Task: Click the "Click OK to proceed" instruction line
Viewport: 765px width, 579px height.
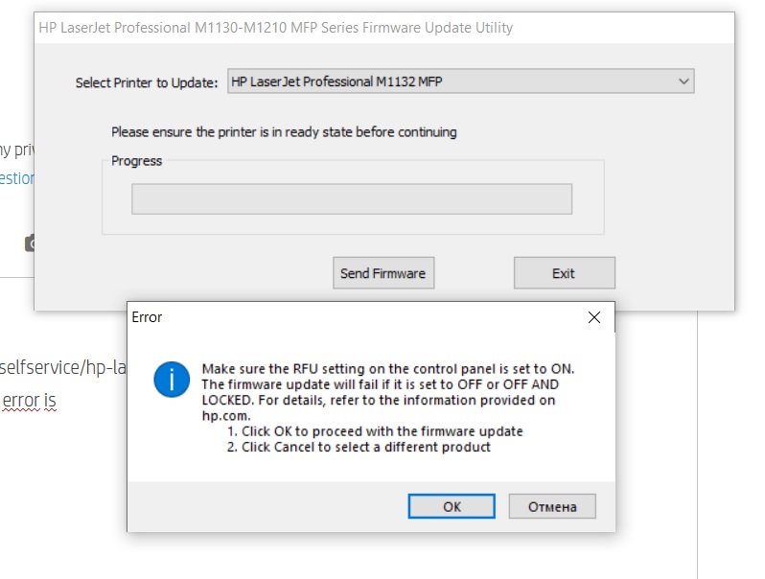Action: [375, 431]
